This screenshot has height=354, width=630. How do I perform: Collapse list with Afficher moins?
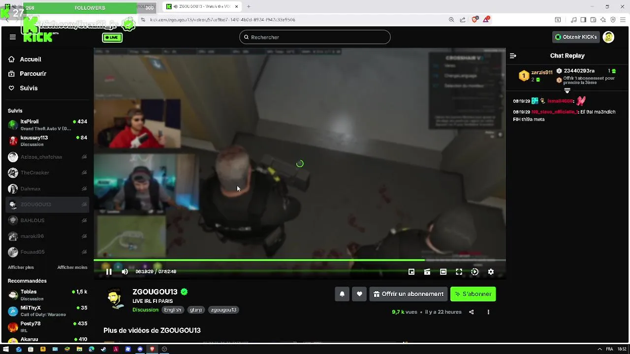(x=72, y=267)
